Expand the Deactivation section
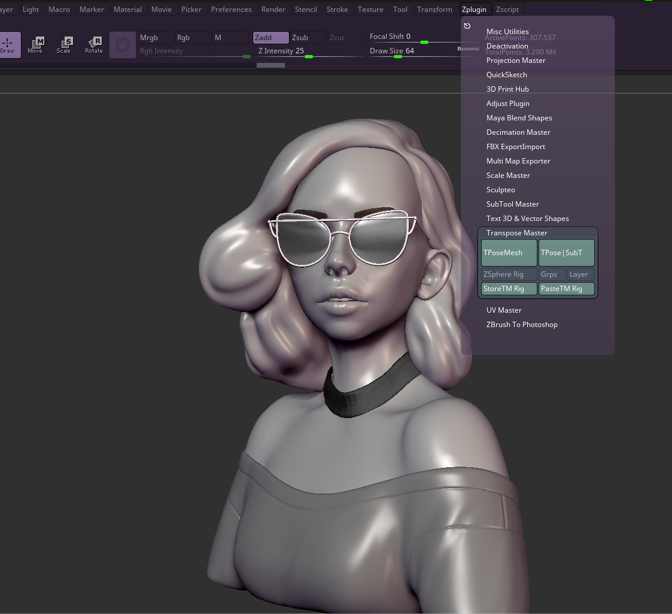Screen dimensions: 672x614 (507, 46)
